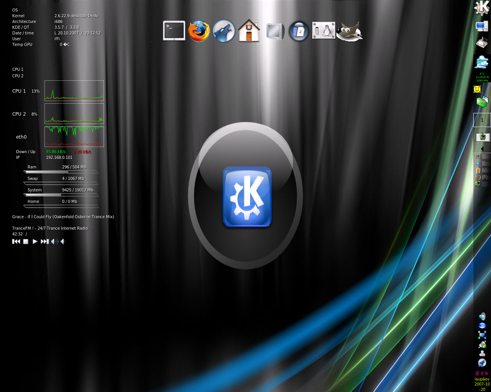Play the current track

tap(35, 242)
